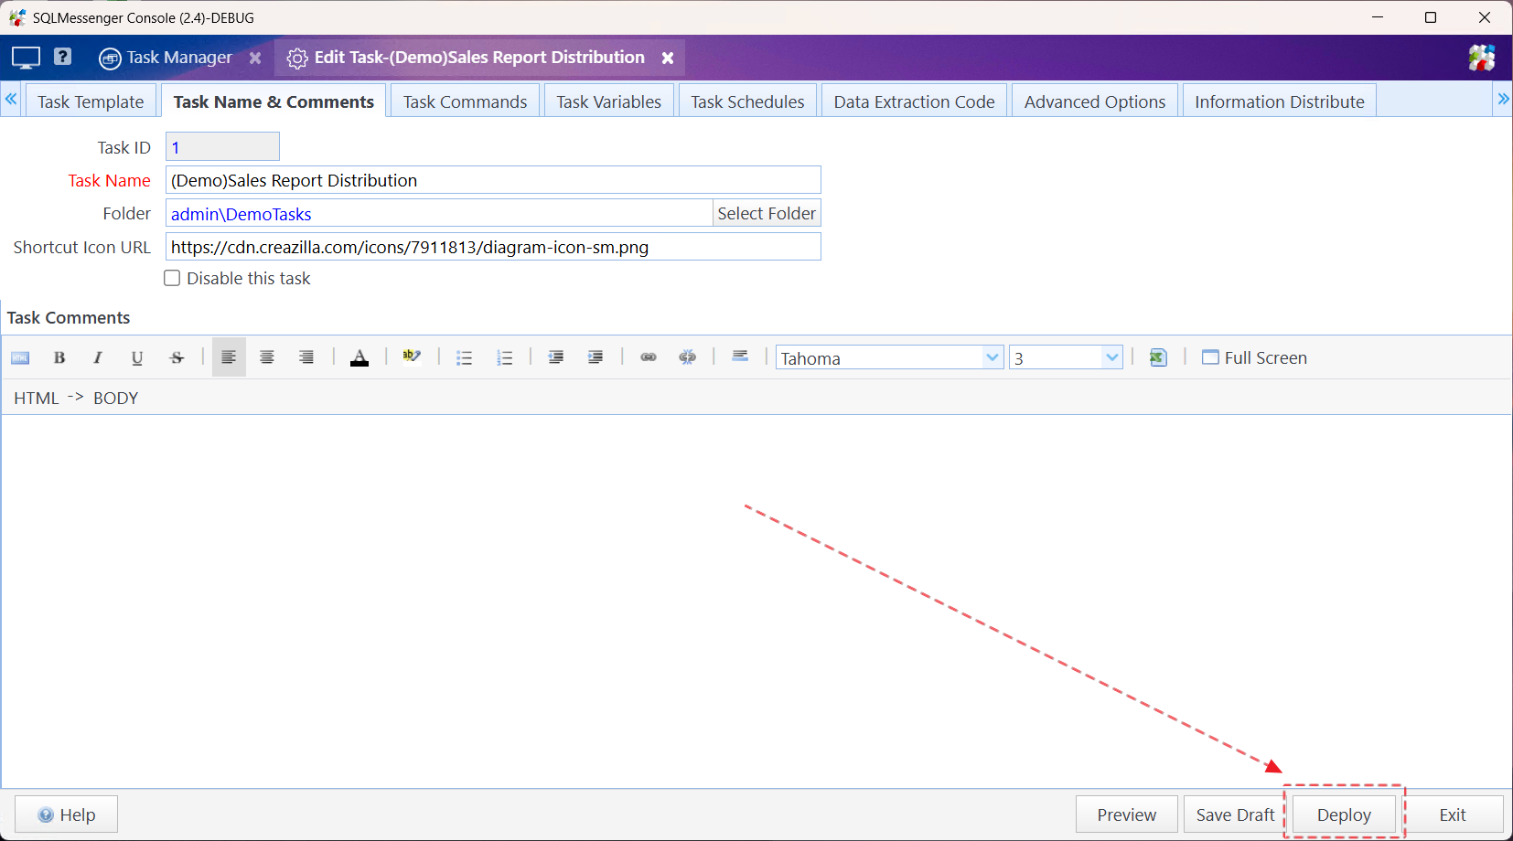Click the Deploy button
This screenshot has width=1513, height=841.
(1343, 814)
